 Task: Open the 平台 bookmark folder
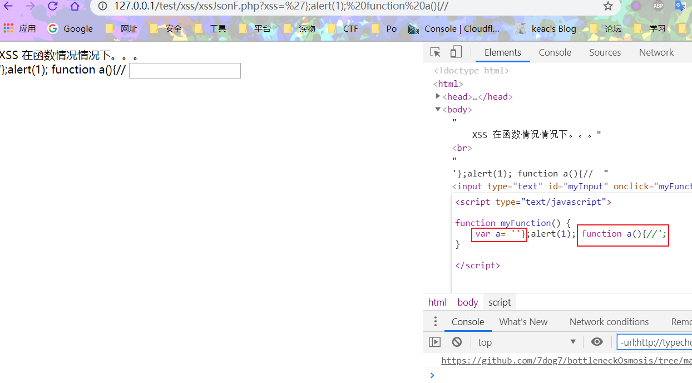pos(255,28)
